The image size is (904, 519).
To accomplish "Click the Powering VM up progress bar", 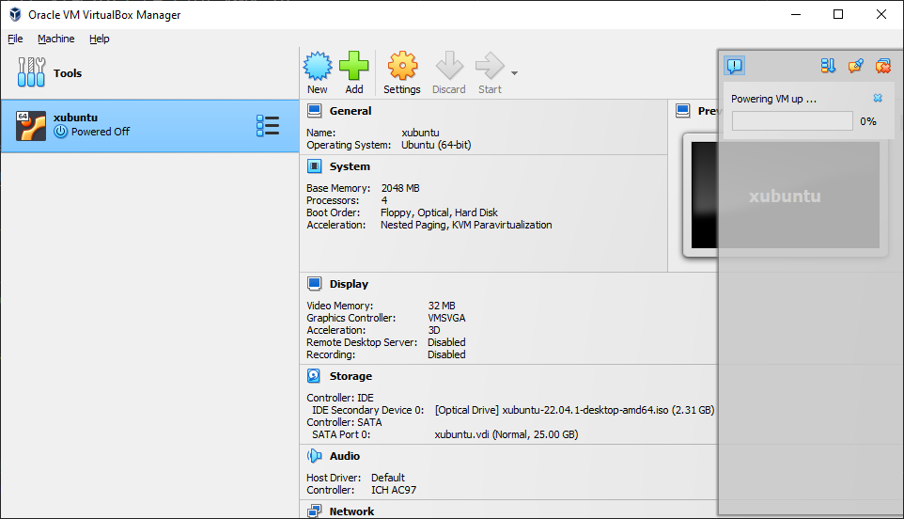I will [793, 121].
